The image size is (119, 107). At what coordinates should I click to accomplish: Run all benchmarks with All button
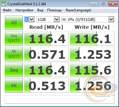[x=14, y=23]
